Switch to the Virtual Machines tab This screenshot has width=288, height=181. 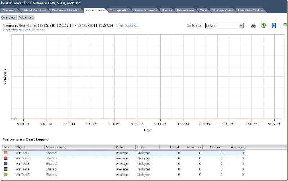[x=34, y=10]
